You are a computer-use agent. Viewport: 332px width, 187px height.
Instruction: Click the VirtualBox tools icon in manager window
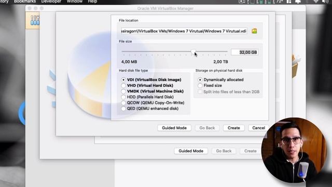[35, 20]
